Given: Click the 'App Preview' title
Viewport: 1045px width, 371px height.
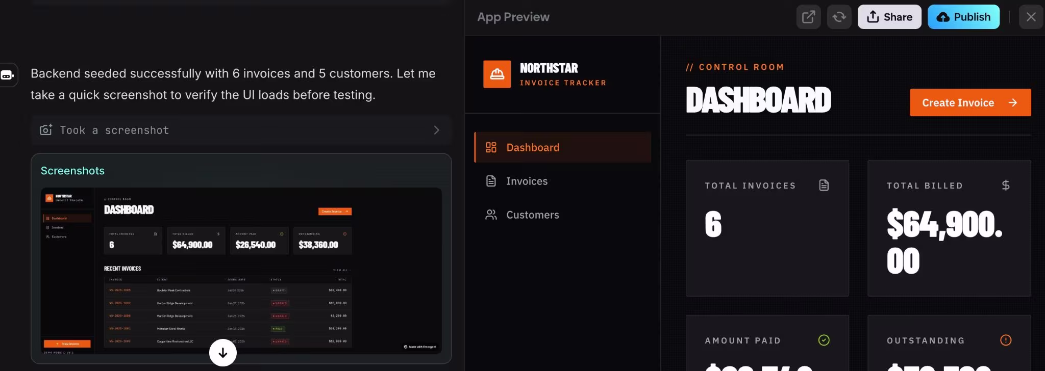Looking at the screenshot, I should coord(513,17).
